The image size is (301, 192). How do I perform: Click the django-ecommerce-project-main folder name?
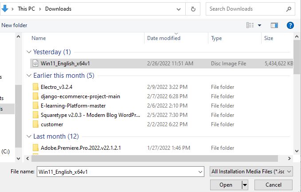(80, 96)
